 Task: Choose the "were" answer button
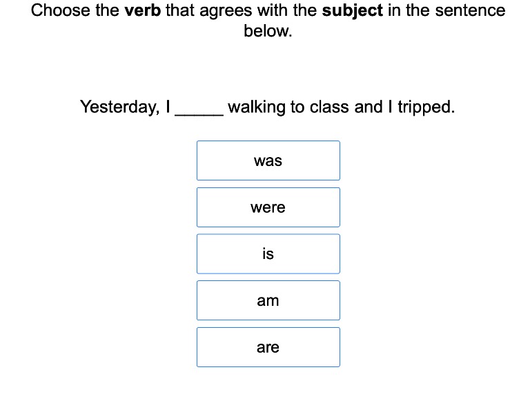(x=268, y=207)
